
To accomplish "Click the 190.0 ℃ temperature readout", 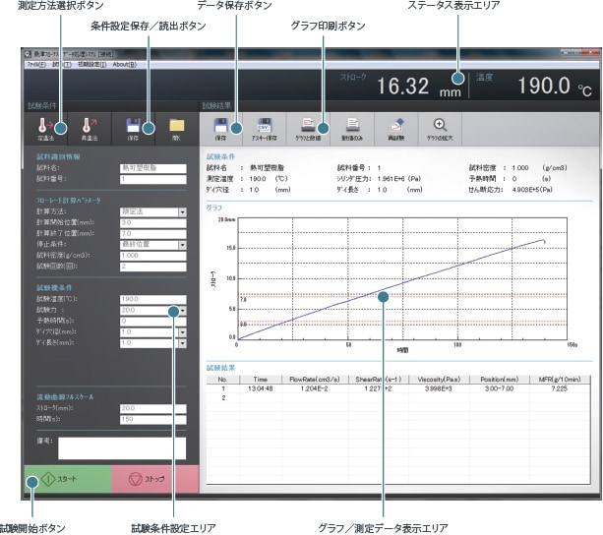I will tap(555, 87).
